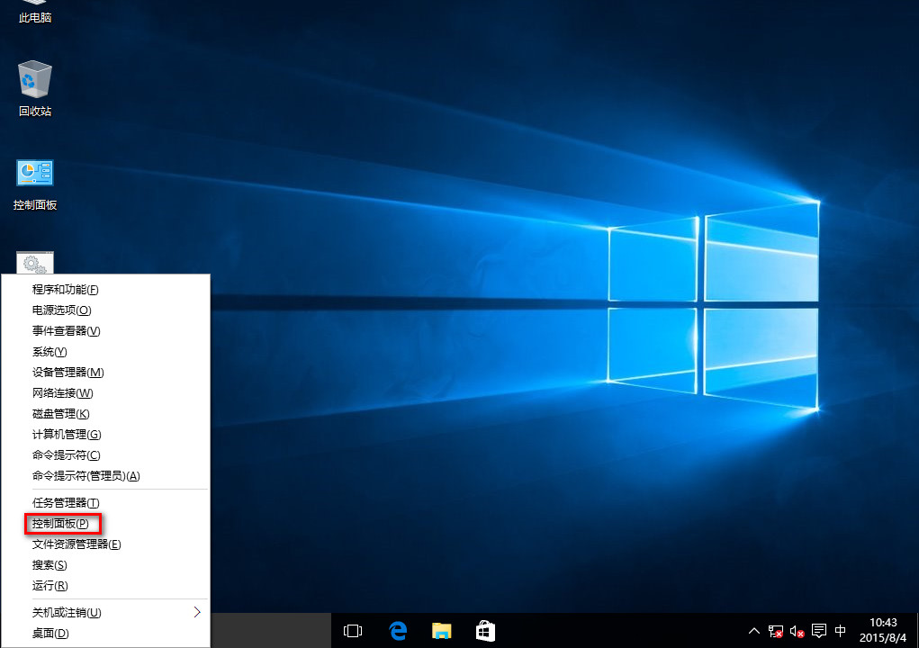Select 系统(Y) in the menu

105,352
